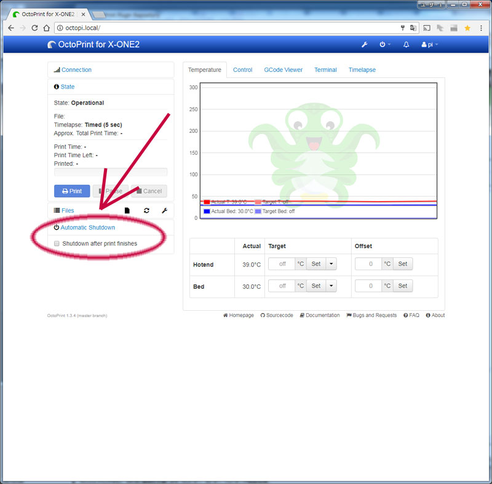Collapse the State panel
Image resolution: width=492 pixels, height=484 pixels.
tap(67, 87)
